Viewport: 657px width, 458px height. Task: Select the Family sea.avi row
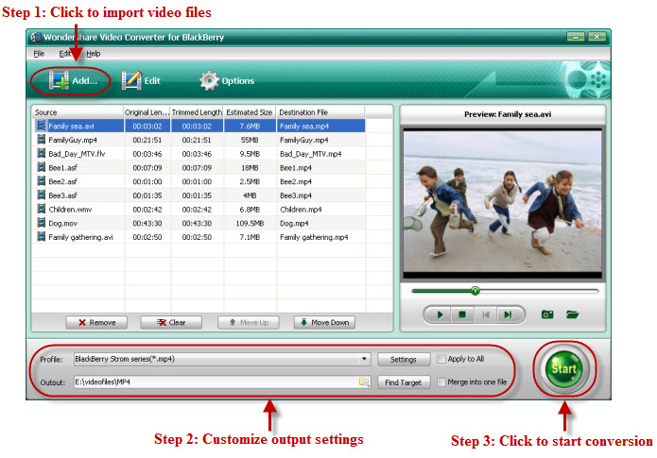point(199,126)
